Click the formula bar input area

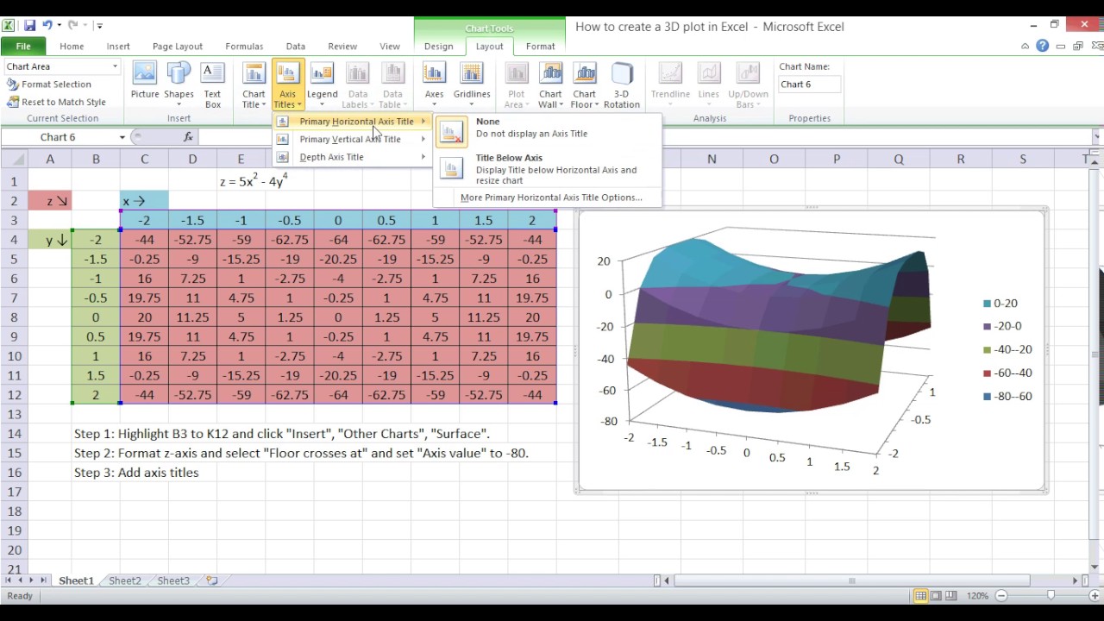643,137
